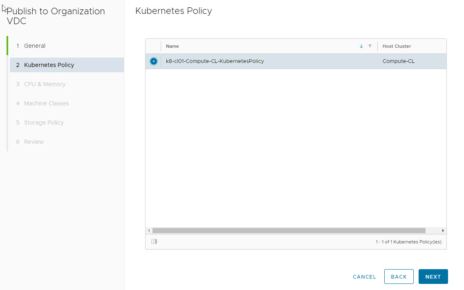
Task: Switch to step 5 Storage Policy
Action: [44, 123]
